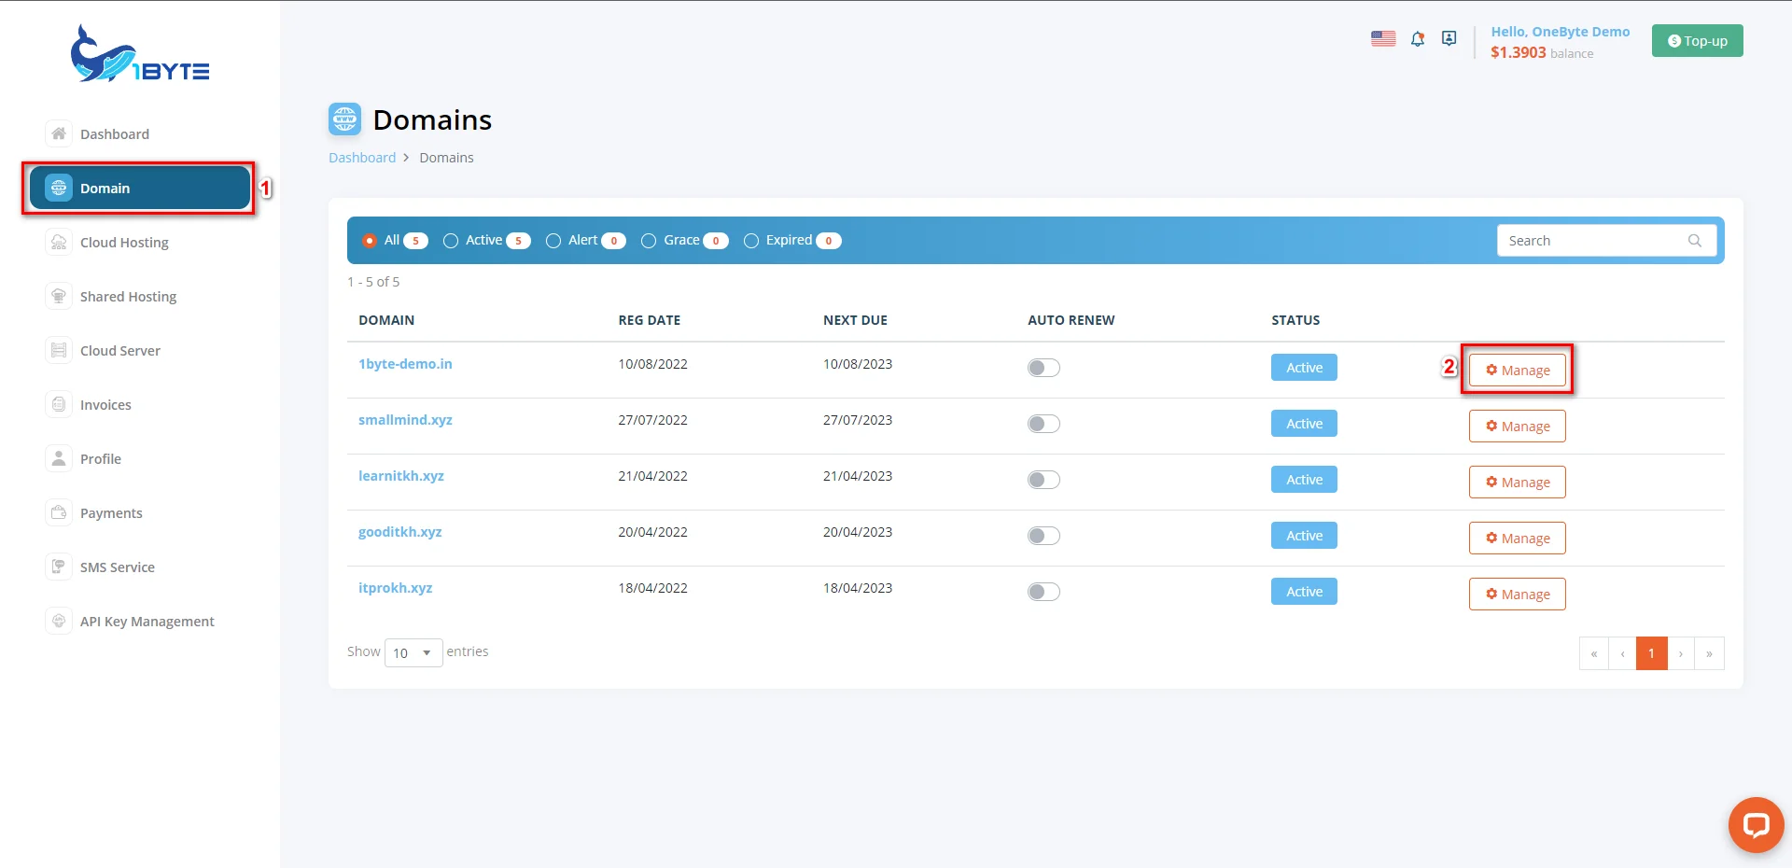Select Cloud Hosting in the sidebar
Viewport: 1792px width, 868px height.
[x=124, y=242]
